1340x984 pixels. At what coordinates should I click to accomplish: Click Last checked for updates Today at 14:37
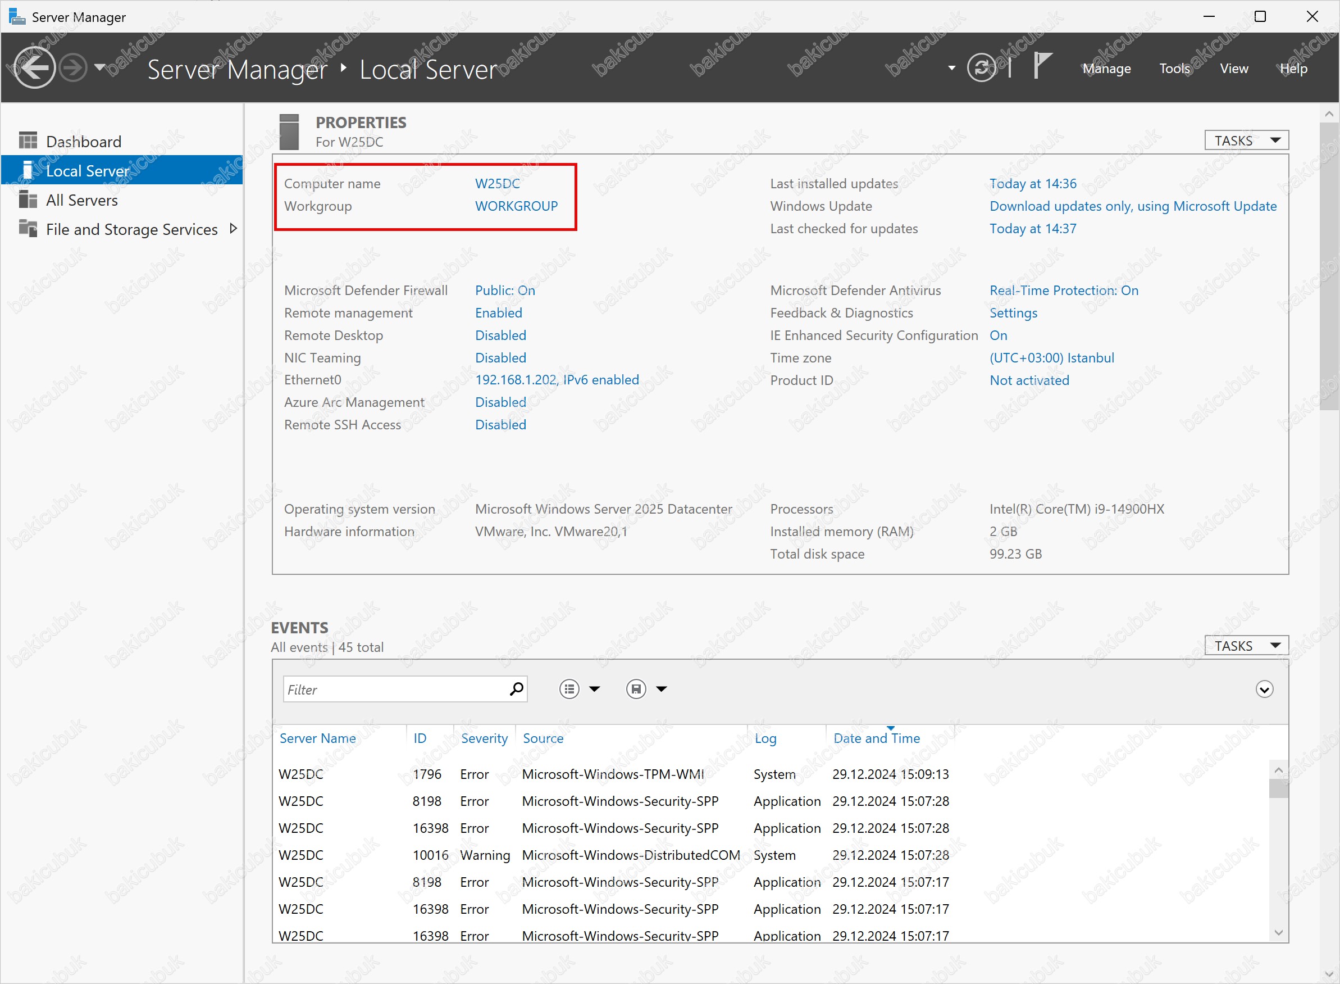(x=1033, y=229)
